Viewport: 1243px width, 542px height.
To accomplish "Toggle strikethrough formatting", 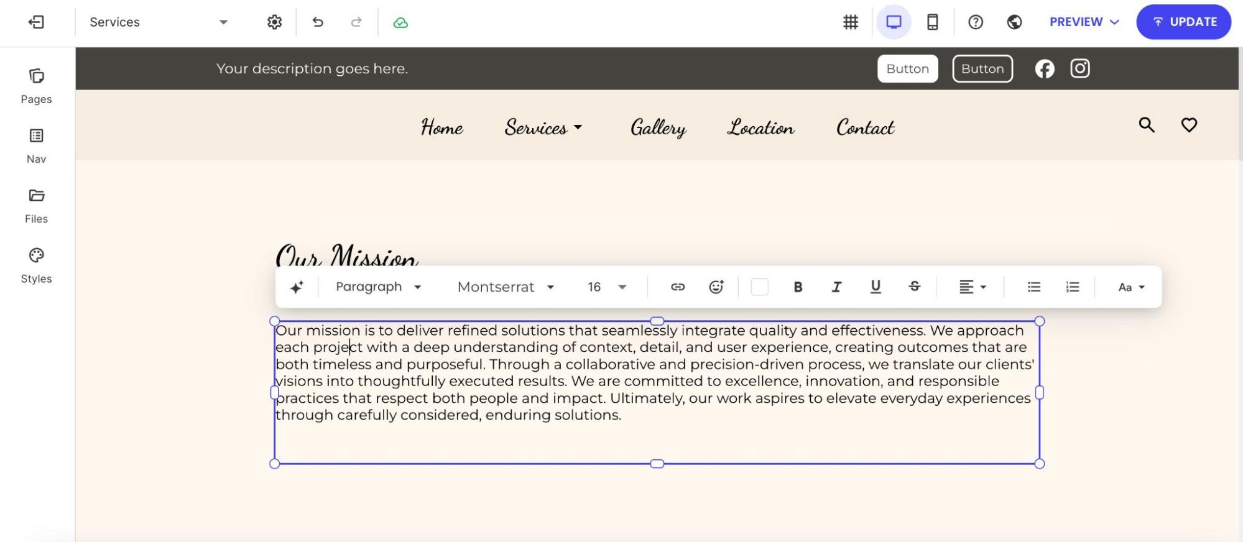I will tap(914, 287).
